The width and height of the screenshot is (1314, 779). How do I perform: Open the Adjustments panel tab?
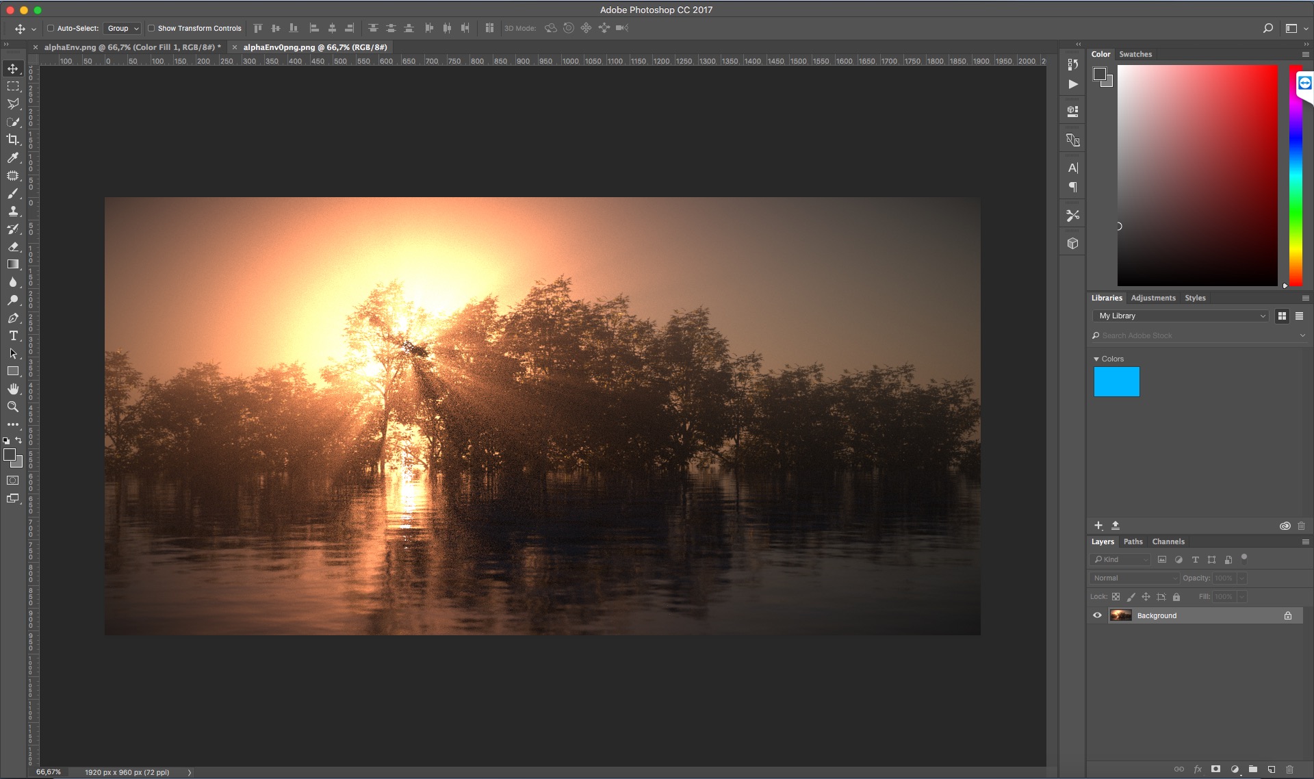pyautogui.click(x=1152, y=298)
